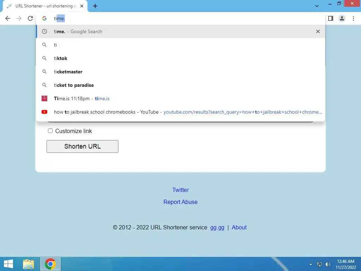The image size is (361, 271).
Task: Open Chrome's three-dot menu
Action: pos(353,18)
